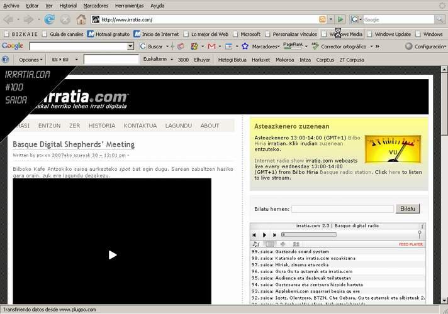Click the KONTAKTUA navigation tab
This screenshot has width=448, height=314.
pos(140,126)
